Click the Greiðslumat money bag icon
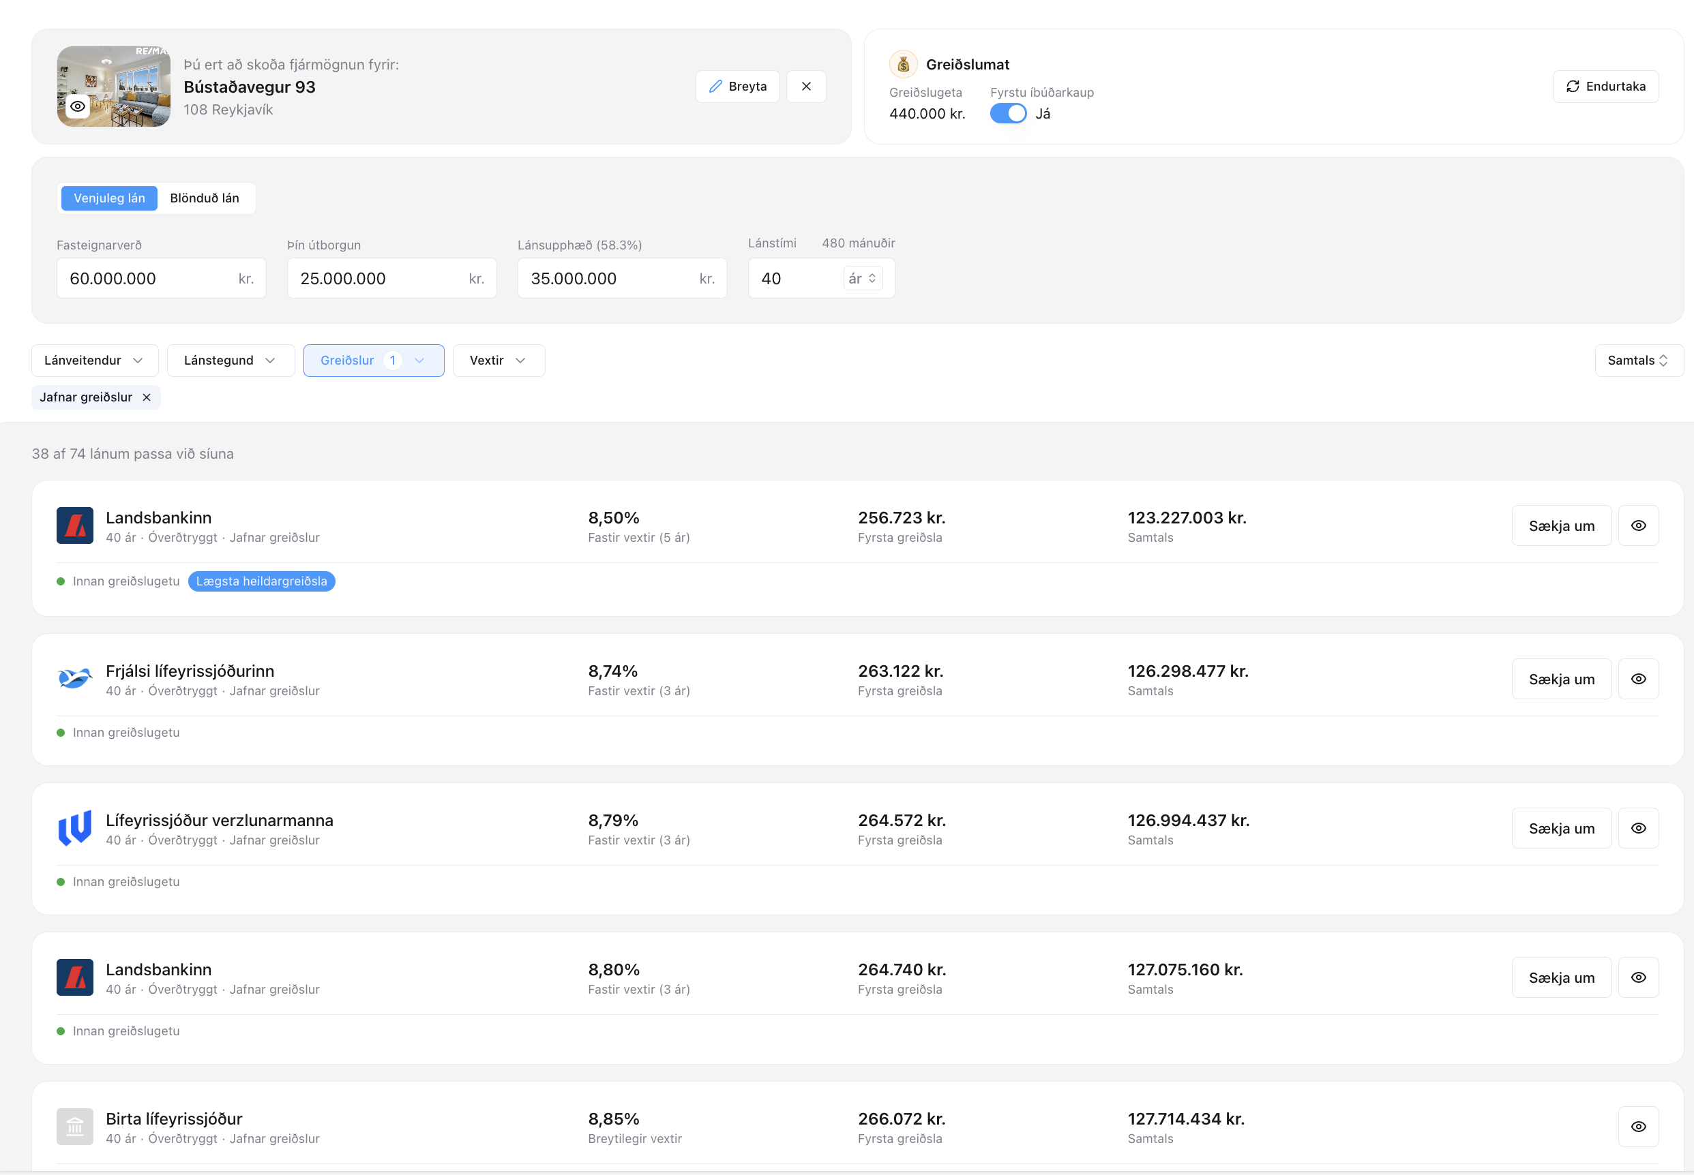Screen dimensions: 1694x1175 pos(903,65)
